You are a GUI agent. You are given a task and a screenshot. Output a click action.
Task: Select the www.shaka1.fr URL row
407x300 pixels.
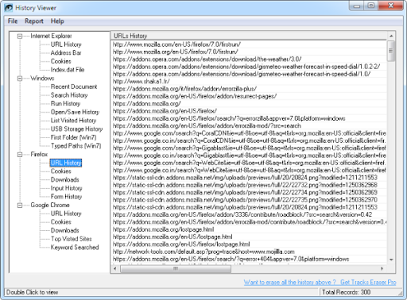[249, 82]
